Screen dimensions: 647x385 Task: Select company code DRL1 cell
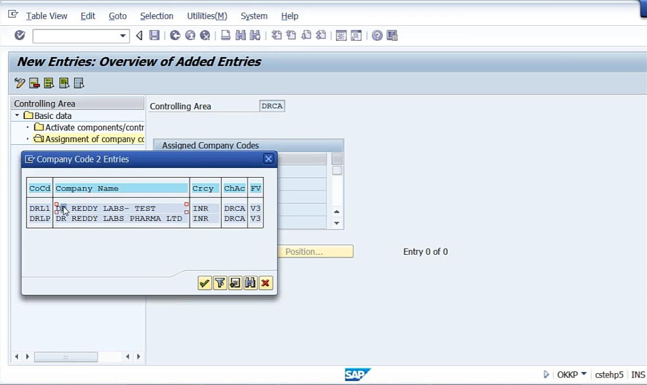(39, 208)
